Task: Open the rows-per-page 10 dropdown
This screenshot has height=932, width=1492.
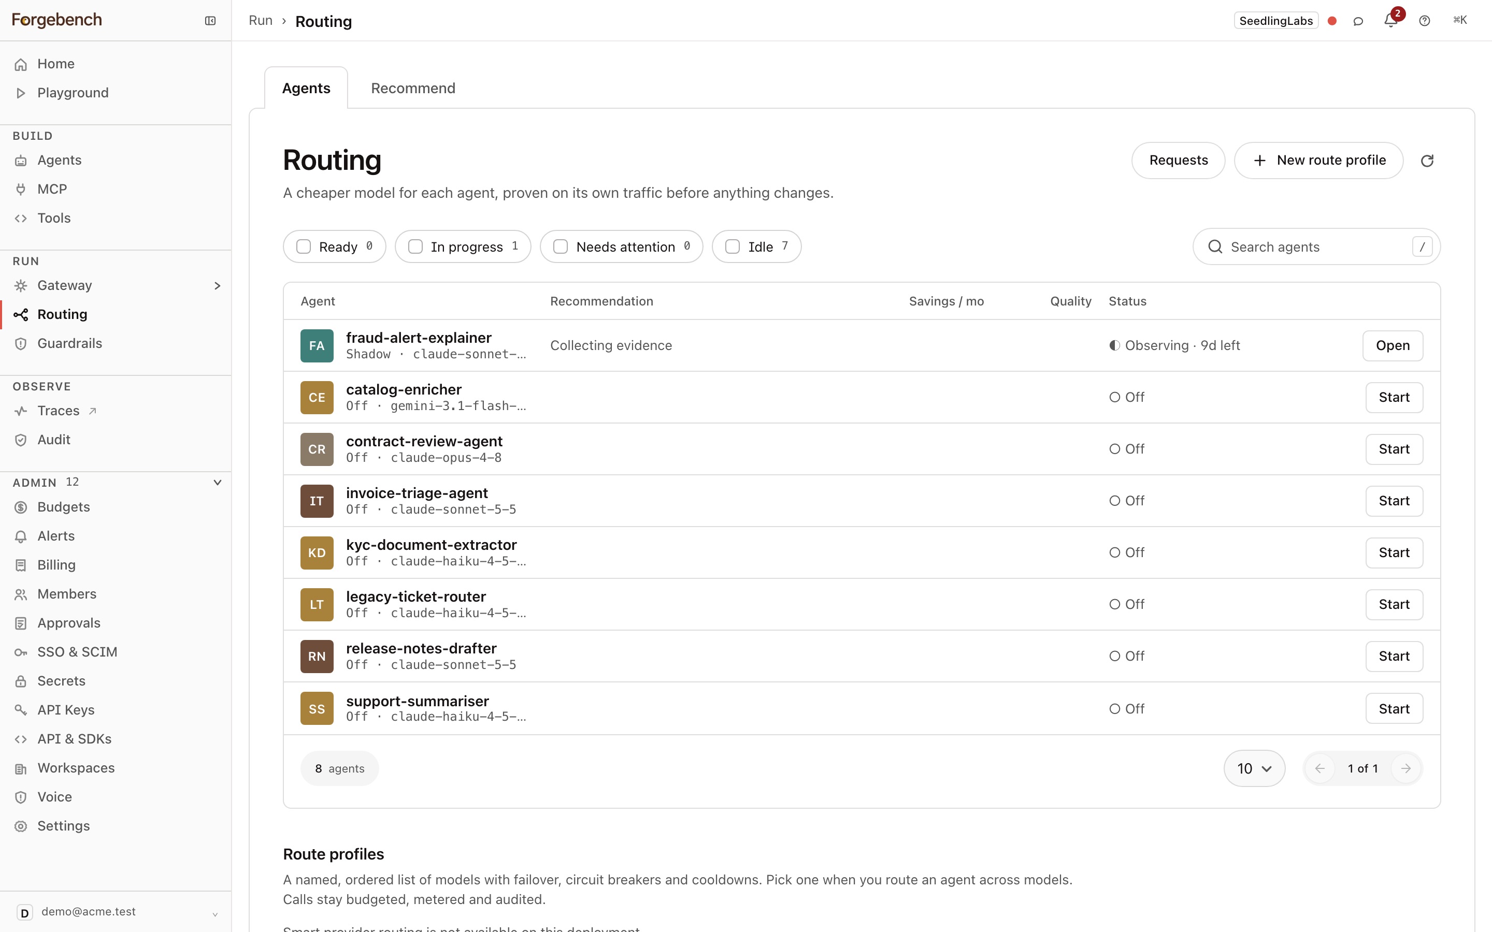Action: [1254, 768]
